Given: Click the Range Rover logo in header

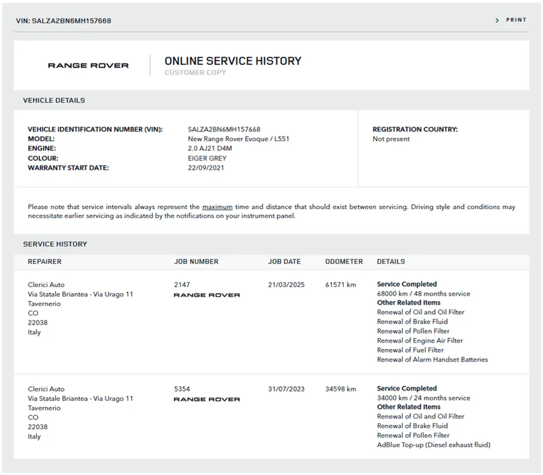Looking at the screenshot, I should [x=88, y=66].
